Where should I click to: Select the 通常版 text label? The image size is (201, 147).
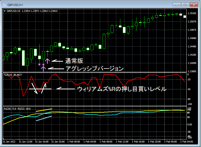[74, 61]
